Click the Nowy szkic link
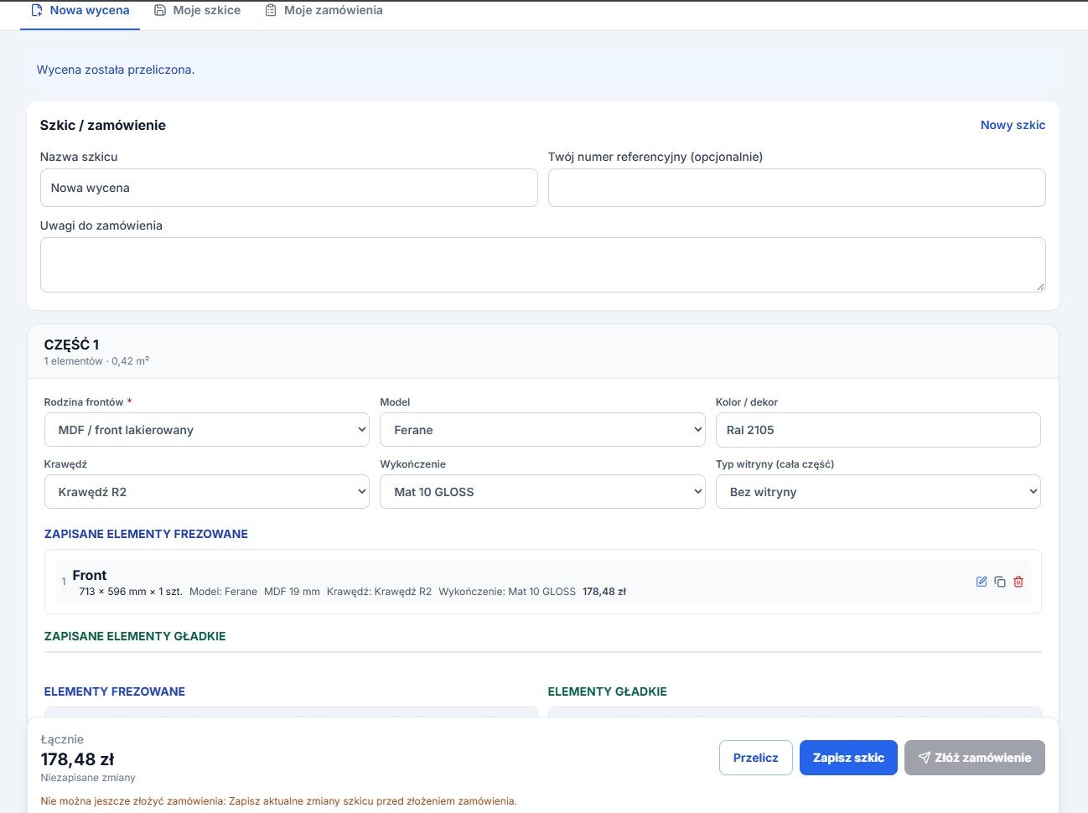1088x813 pixels. 1013,125
